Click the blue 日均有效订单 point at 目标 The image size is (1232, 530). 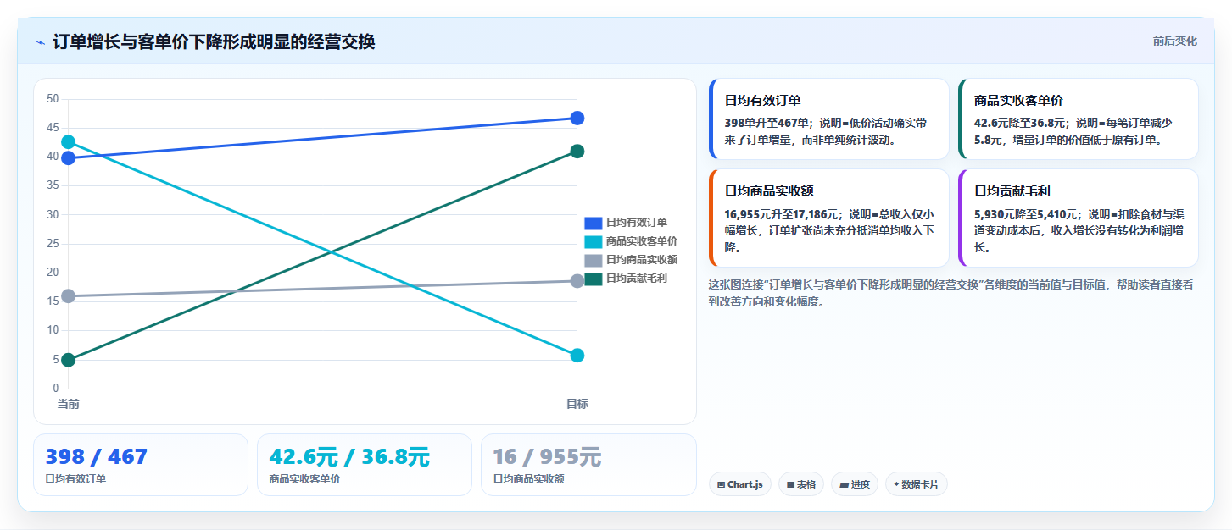[x=577, y=118]
